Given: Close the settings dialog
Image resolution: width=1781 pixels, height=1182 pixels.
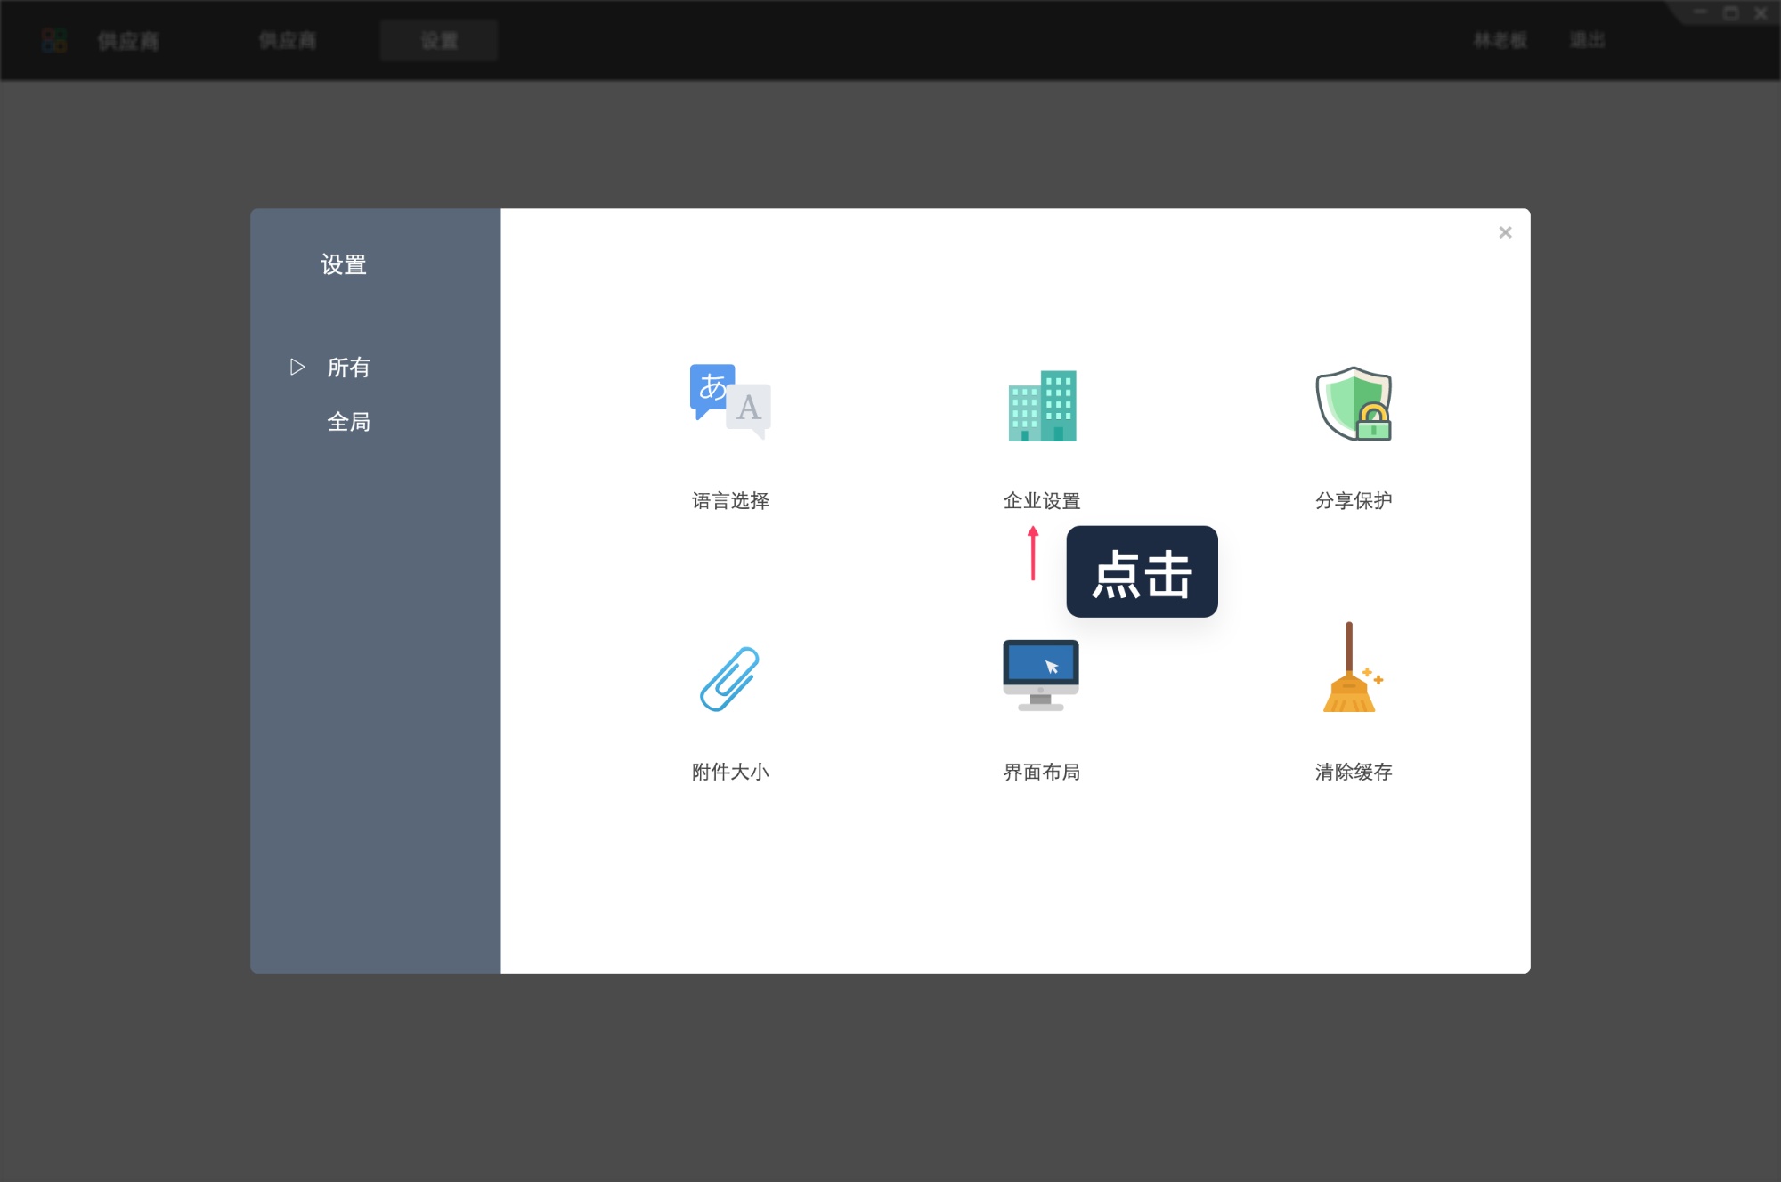Looking at the screenshot, I should pyautogui.click(x=1506, y=231).
